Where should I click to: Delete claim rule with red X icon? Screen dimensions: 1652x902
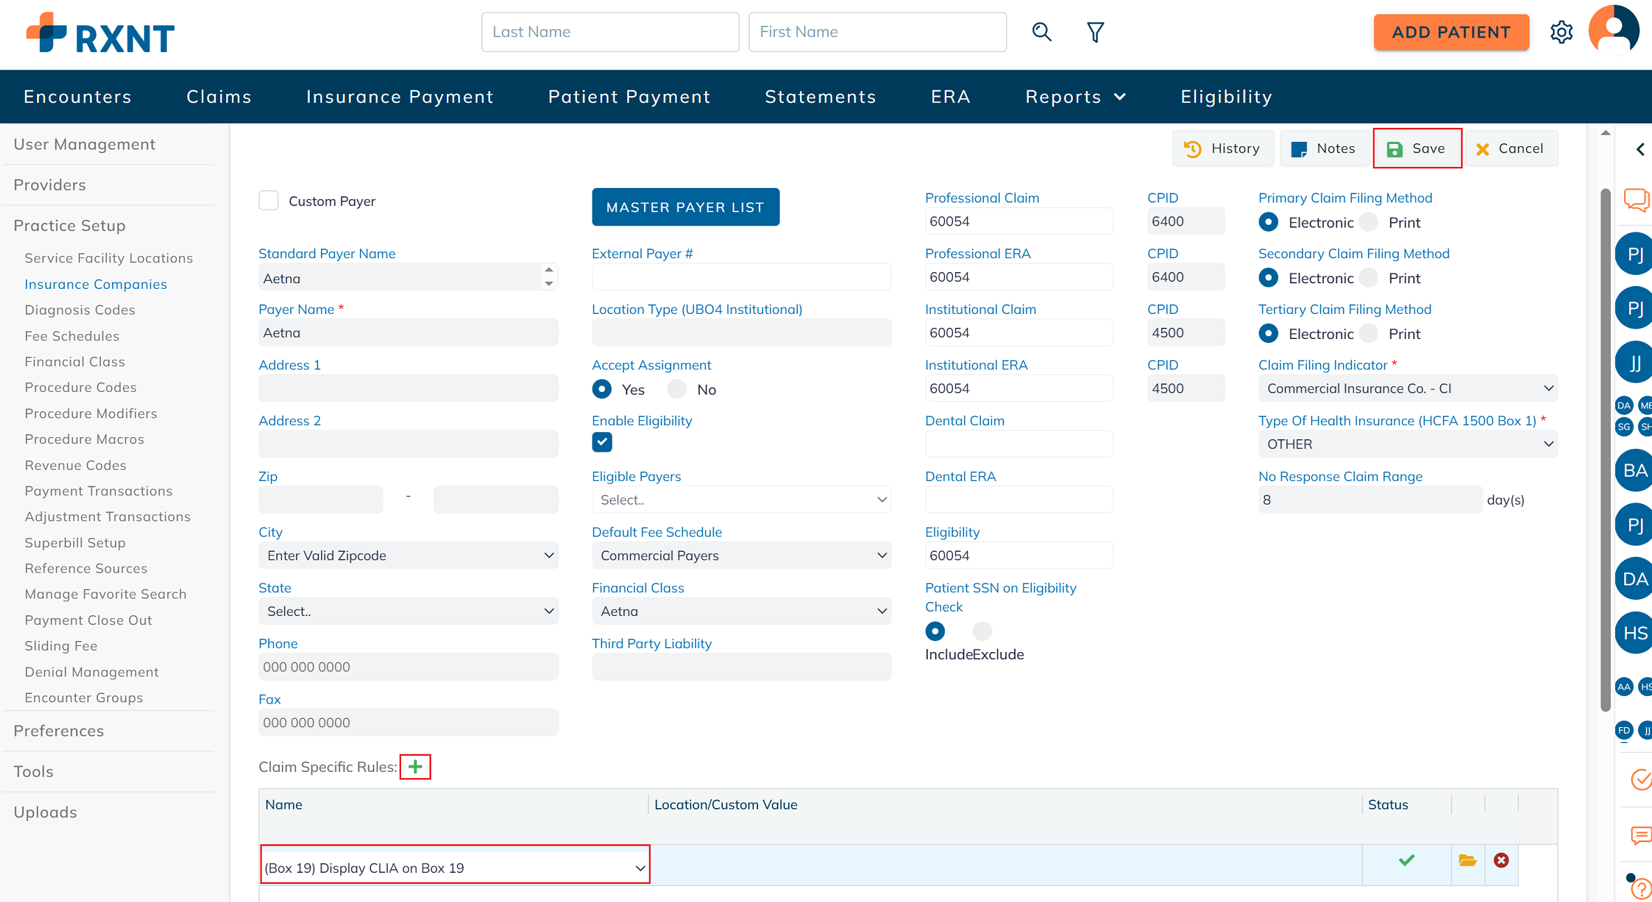tap(1501, 860)
